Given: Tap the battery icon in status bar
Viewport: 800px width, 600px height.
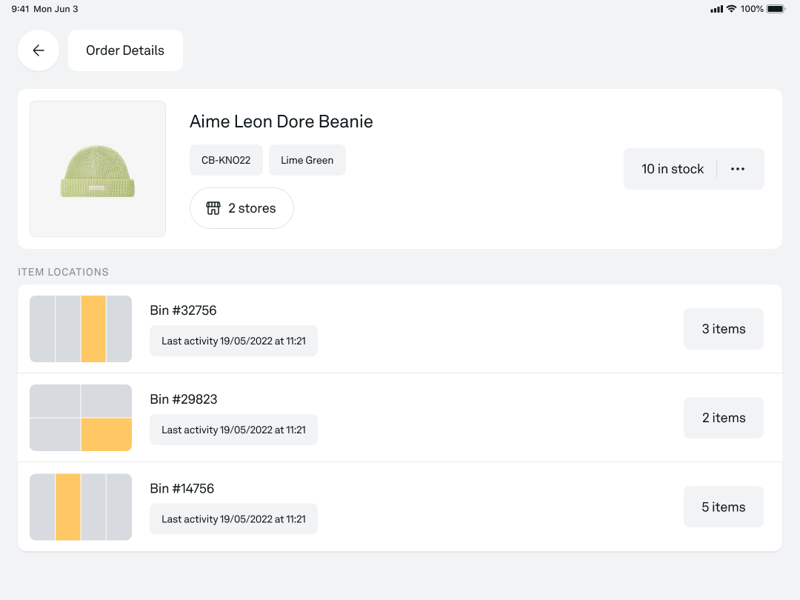Looking at the screenshot, I should pyautogui.click(x=776, y=9).
